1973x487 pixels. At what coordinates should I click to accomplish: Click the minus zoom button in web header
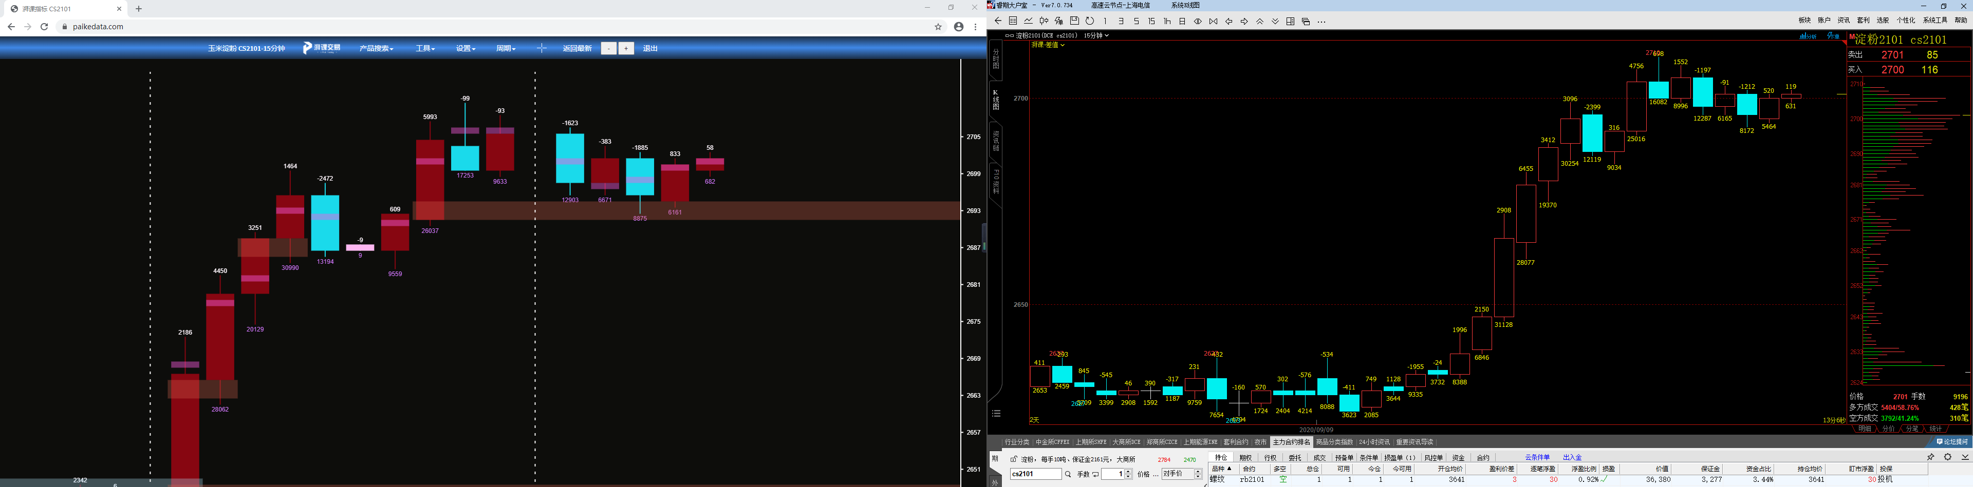click(x=608, y=48)
